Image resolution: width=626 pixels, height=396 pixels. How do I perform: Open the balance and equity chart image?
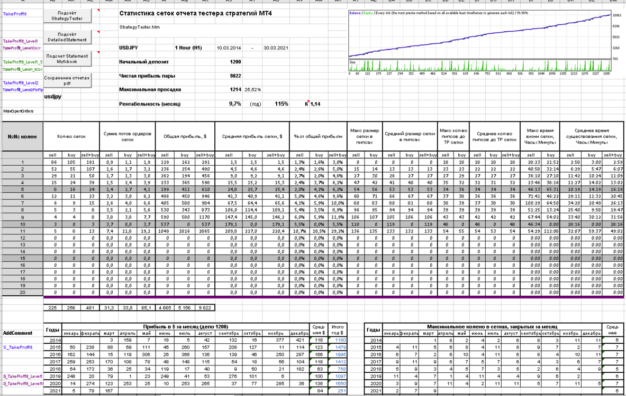tap(486, 43)
